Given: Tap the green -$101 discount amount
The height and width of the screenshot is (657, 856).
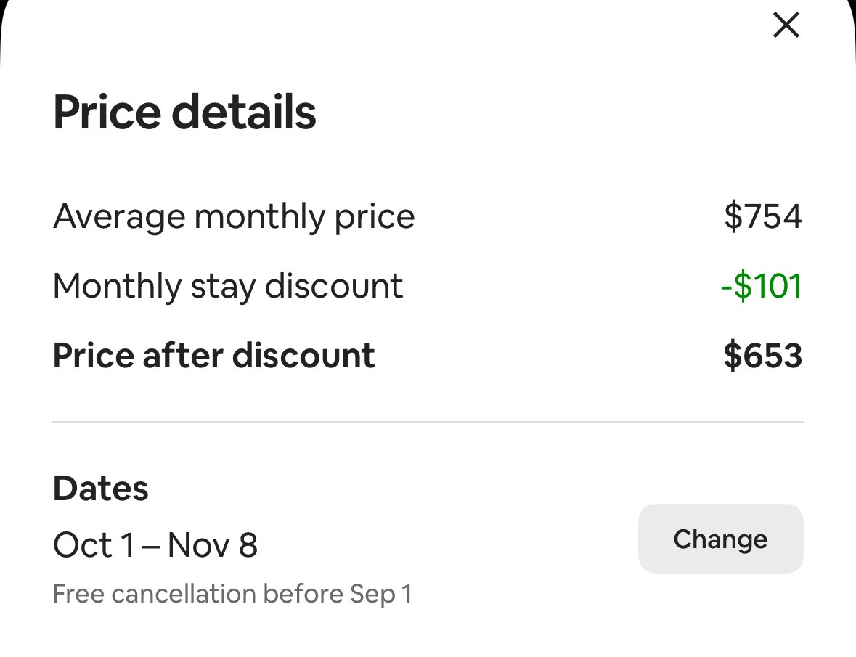Looking at the screenshot, I should coord(761,286).
